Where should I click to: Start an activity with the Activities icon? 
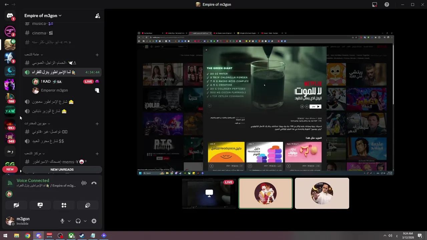pyautogui.click(x=64, y=205)
